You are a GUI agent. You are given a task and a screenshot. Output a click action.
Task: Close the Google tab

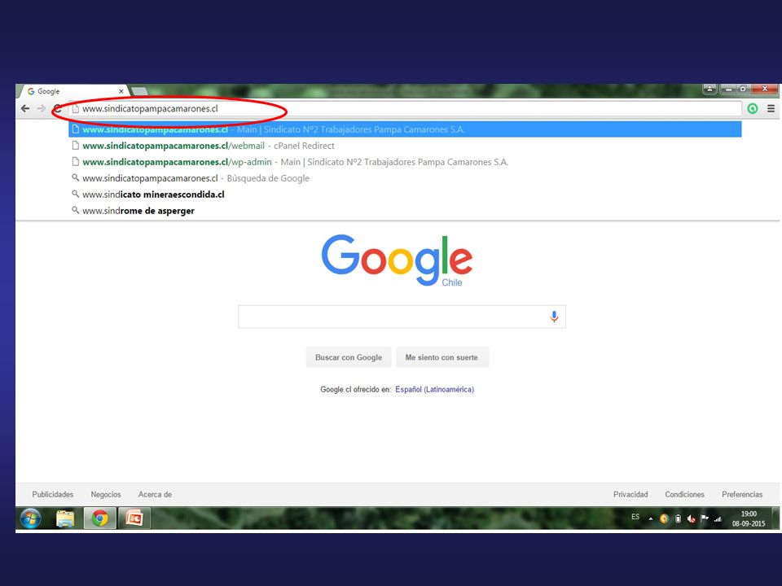pos(121,91)
